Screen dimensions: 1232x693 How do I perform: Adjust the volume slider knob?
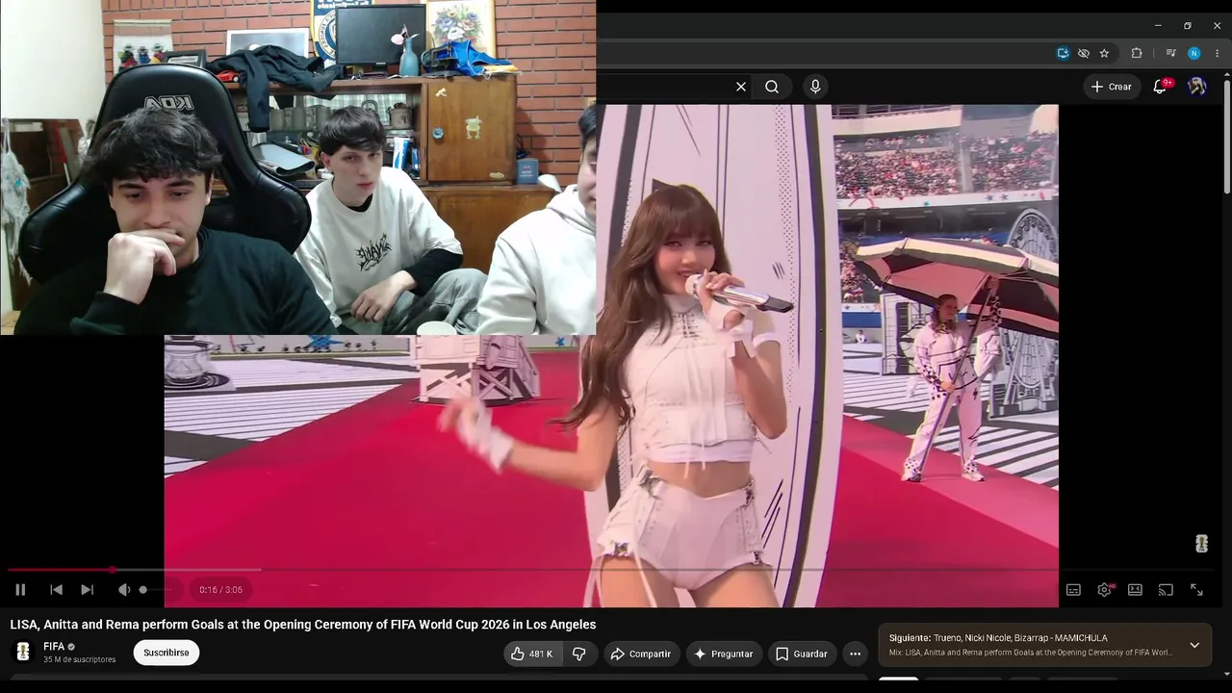143,590
